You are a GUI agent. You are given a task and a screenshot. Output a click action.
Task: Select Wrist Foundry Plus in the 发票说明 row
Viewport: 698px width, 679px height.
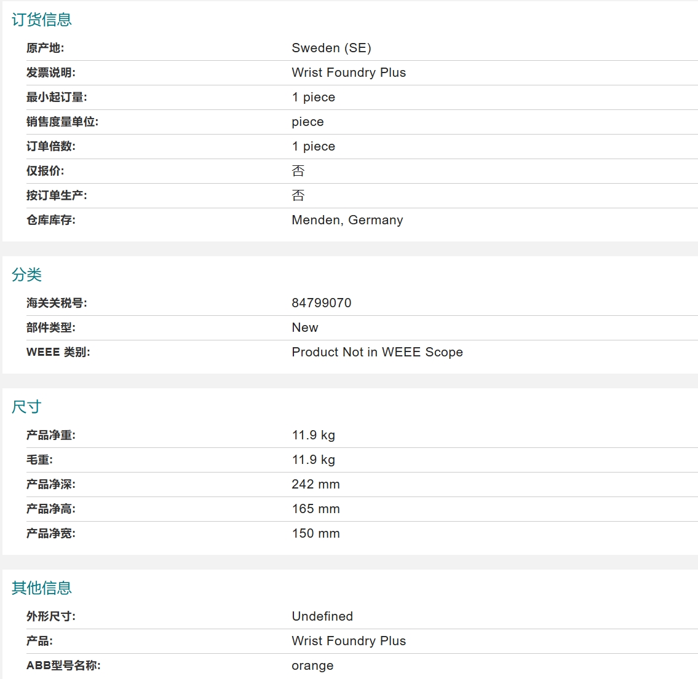tap(349, 73)
